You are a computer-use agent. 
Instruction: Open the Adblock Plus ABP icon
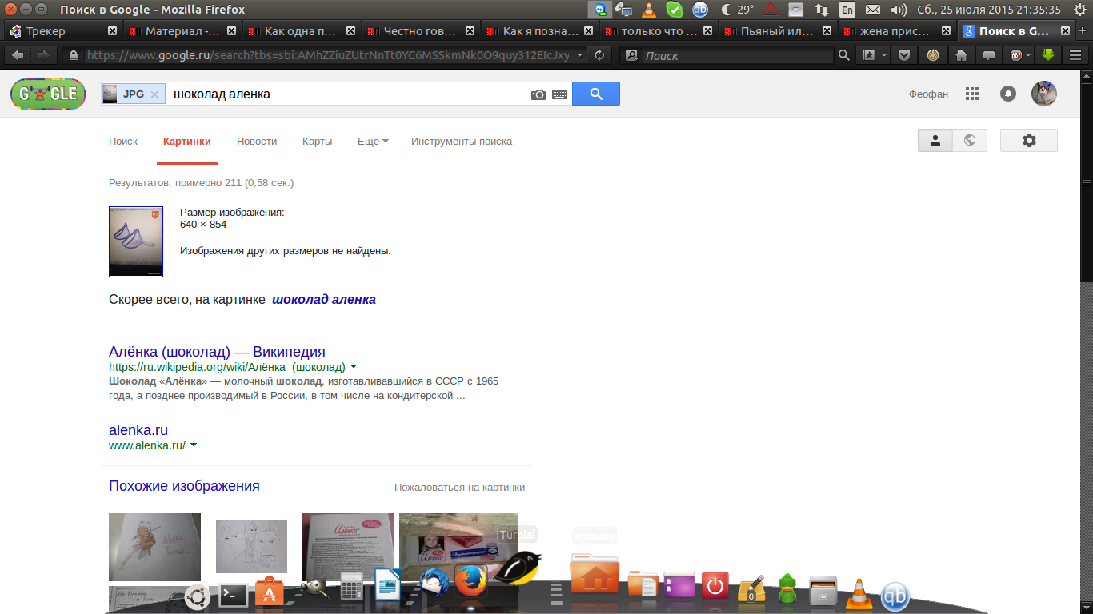1016,55
